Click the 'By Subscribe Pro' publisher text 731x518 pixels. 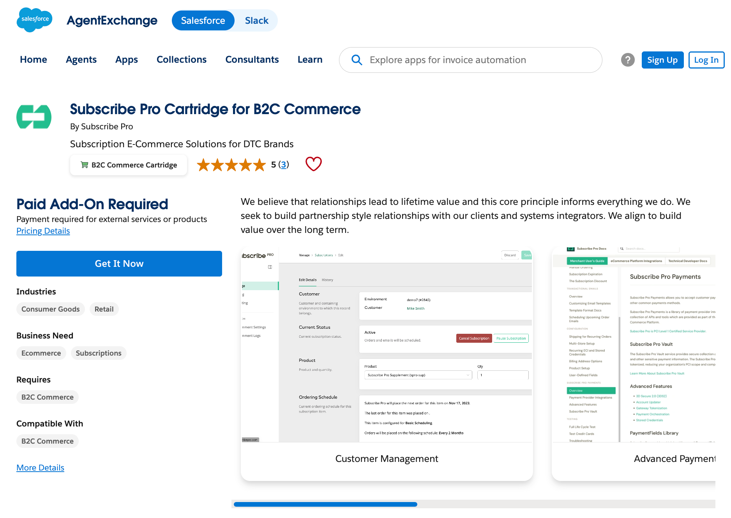pyautogui.click(x=102, y=127)
